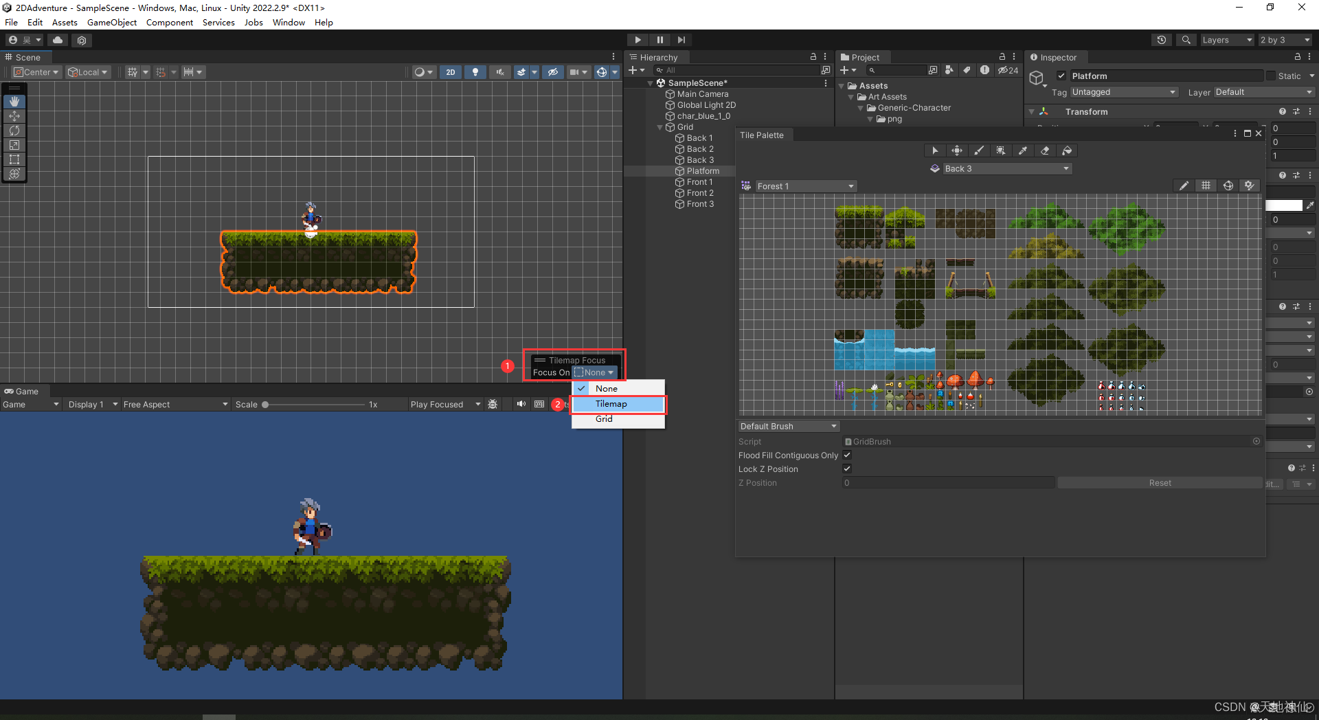1319x720 pixels.
Task: Collapse the Grid object in Hierarchy
Action: 660,127
